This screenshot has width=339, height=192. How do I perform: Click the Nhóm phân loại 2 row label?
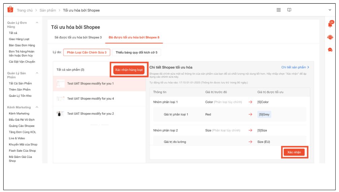pos(165,130)
